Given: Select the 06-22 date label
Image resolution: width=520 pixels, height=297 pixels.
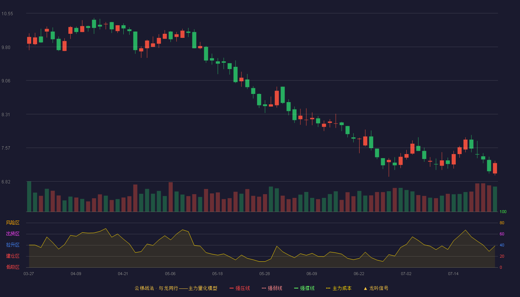Looking at the screenshot, I should click(x=359, y=274).
